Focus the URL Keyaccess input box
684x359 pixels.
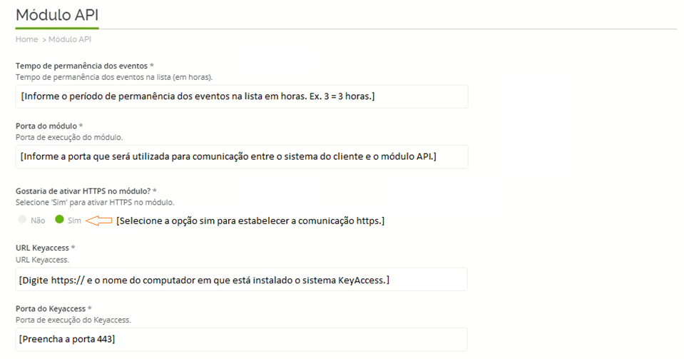[x=242, y=280]
